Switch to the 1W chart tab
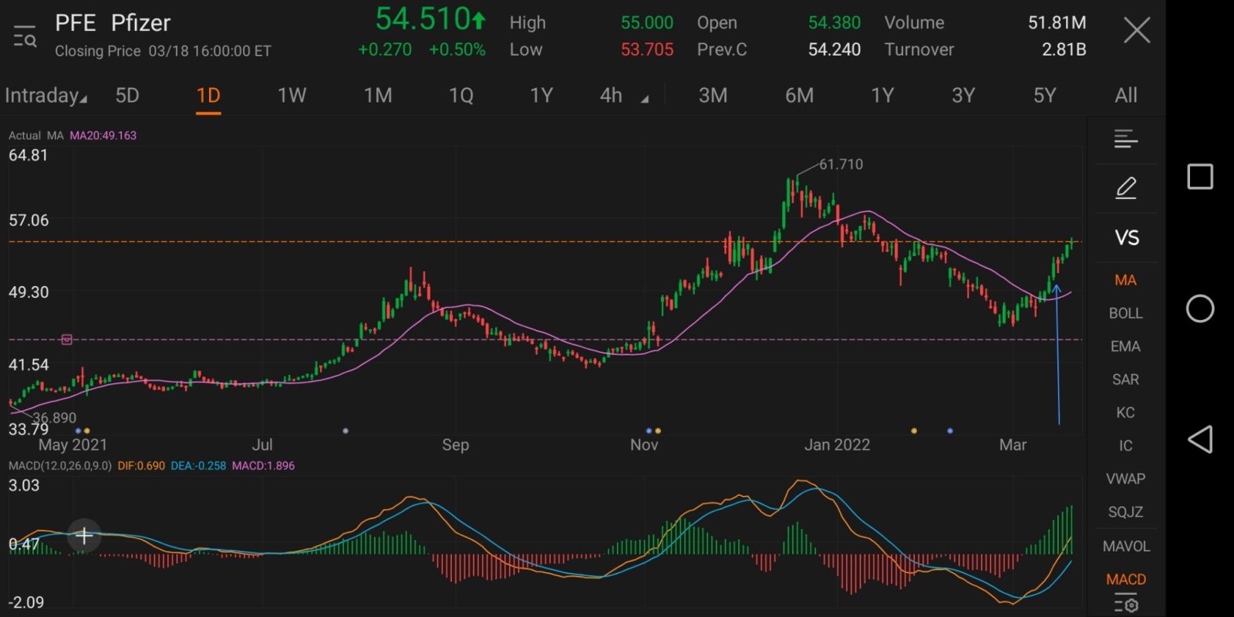This screenshot has width=1234, height=617. coord(292,96)
